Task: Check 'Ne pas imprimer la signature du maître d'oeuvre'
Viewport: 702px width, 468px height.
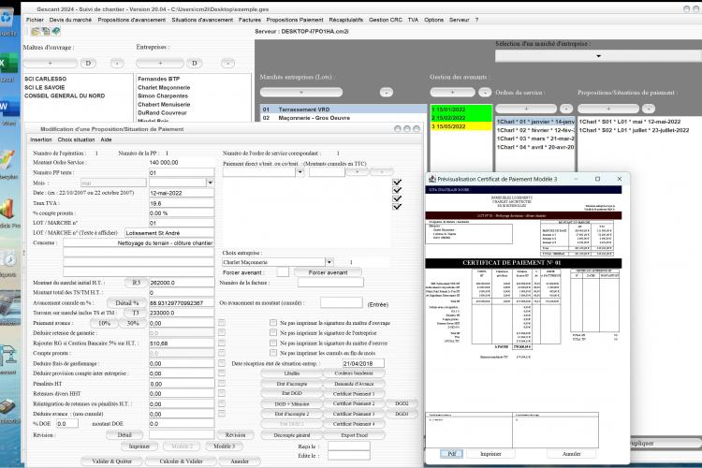Action: (x=273, y=343)
